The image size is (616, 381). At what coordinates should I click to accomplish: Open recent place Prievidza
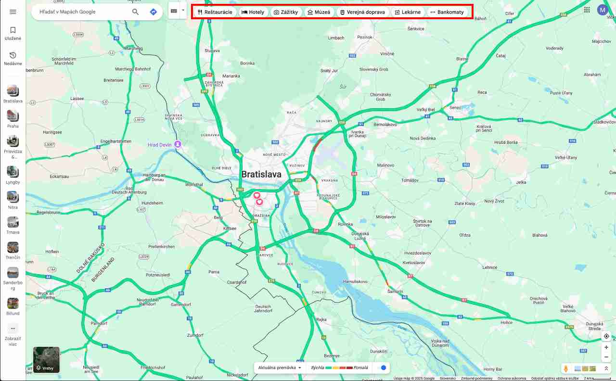(13, 147)
